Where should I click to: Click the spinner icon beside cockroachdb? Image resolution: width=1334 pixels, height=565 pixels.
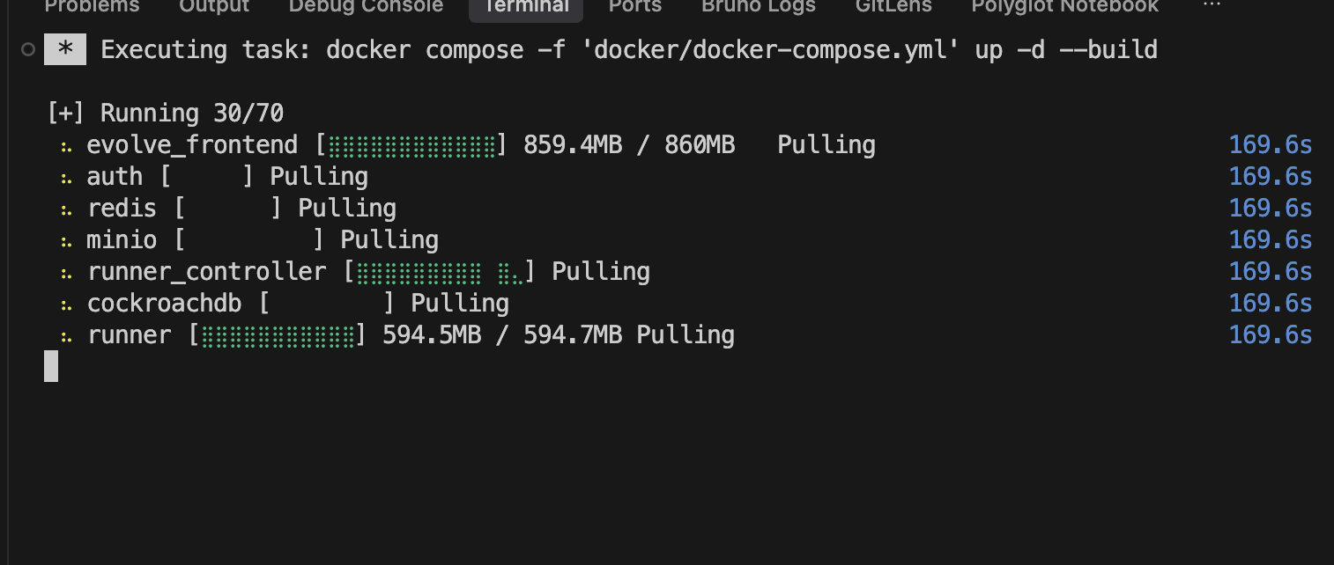click(67, 304)
